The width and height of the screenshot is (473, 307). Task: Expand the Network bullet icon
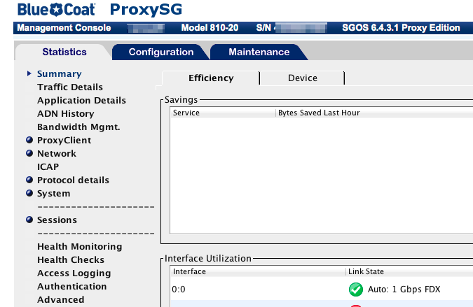[29, 153]
